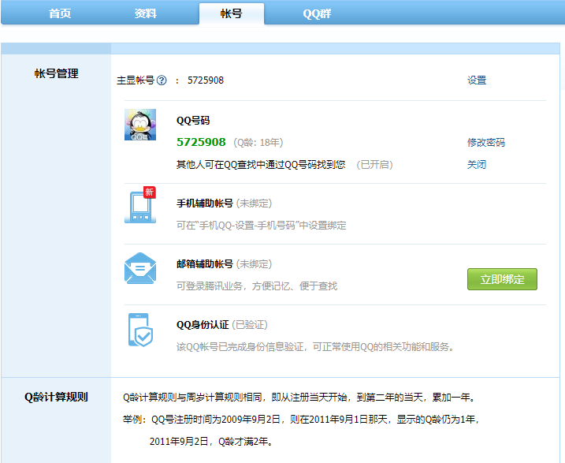Viewport: 565px width, 463px height.
Task: Click the 可登录腾讯业务 description text
Action: [x=257, y=286]
